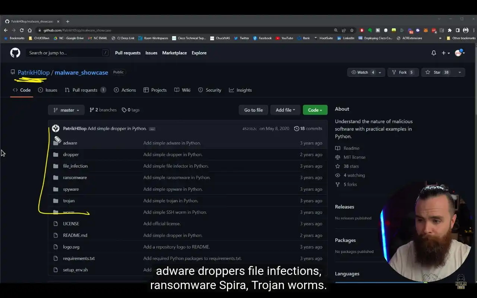Click the dropper folder icon
The height and width of the screenshot is (298, 477).
point(56,155)
